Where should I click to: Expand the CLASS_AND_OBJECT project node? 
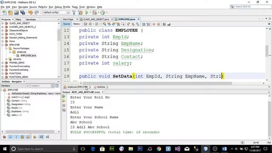click(3, 23)
